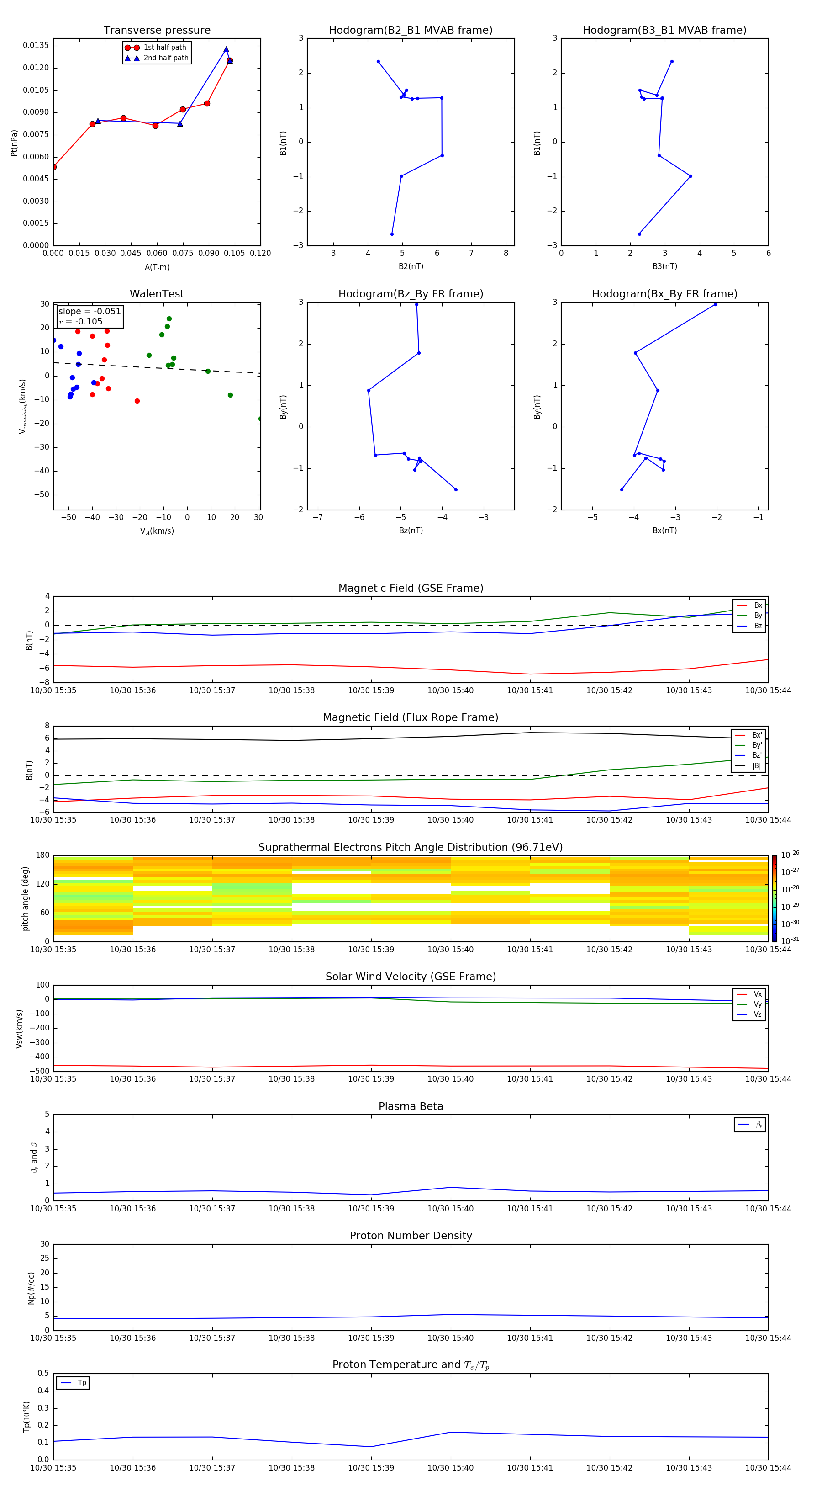Click 'Hodogram(B2_B1 MVAB frame)' title
The width and height of the screenshot is (822, 1508).
411,31
